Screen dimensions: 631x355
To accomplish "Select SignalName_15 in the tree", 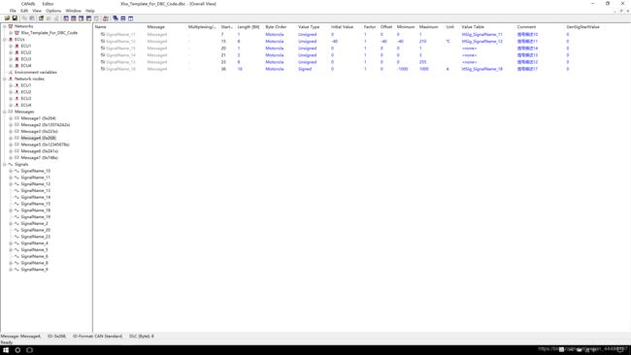I will coord(35,204).
